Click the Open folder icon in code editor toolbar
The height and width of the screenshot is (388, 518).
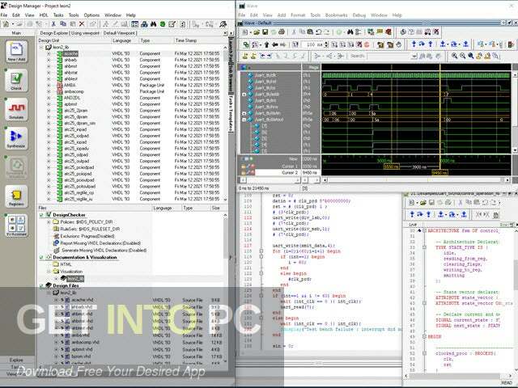422,202
